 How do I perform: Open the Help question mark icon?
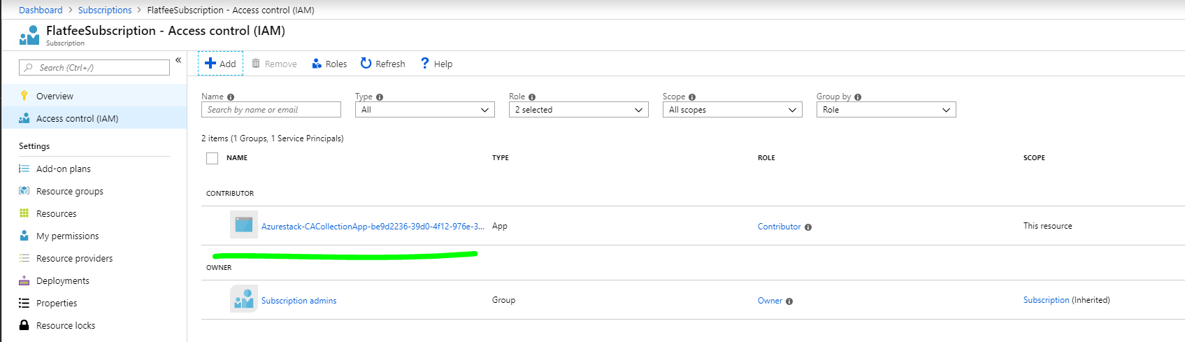pyautogui.click(x=424, y=64)
